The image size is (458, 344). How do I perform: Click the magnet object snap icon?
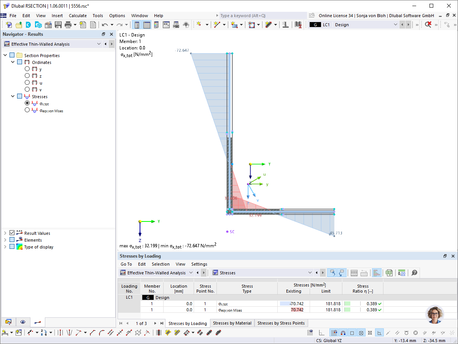click(343, 333)
